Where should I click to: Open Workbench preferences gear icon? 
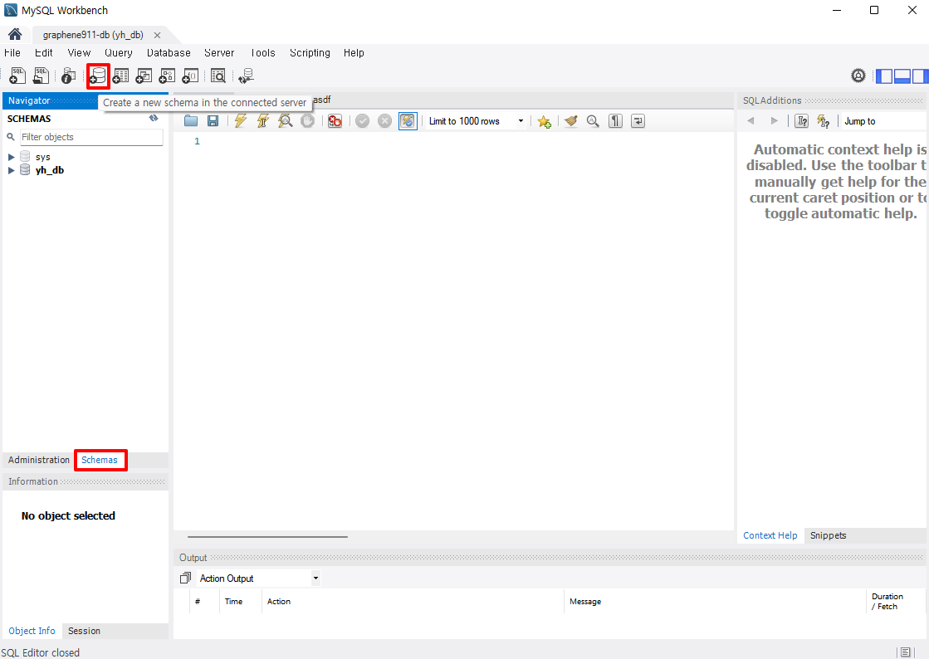coord(858,76)
